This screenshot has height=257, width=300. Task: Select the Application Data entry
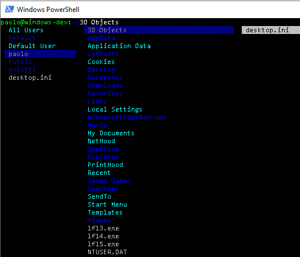point(119,46)
